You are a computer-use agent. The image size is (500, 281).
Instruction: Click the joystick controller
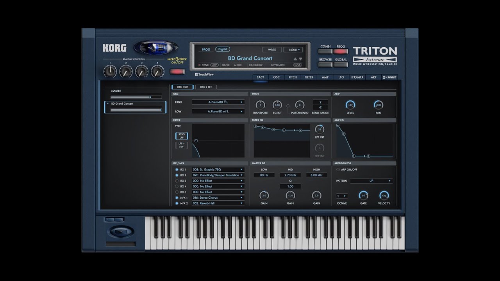click(x=120, y=232)
